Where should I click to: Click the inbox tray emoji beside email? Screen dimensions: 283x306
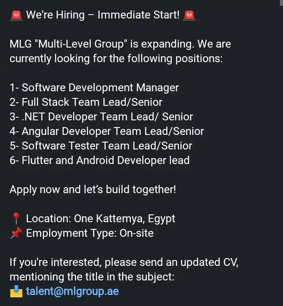[16, 291]
